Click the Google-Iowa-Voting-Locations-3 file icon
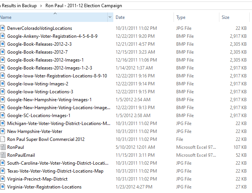252x193 pixels. coord(2,92)
